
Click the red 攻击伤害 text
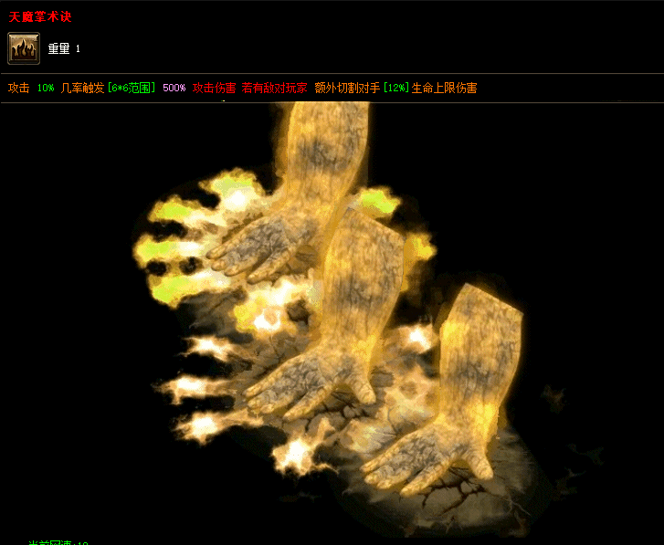click(215, 88)
